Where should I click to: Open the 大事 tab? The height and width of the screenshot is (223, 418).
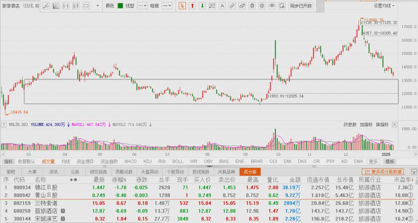(x=32, y=172)
